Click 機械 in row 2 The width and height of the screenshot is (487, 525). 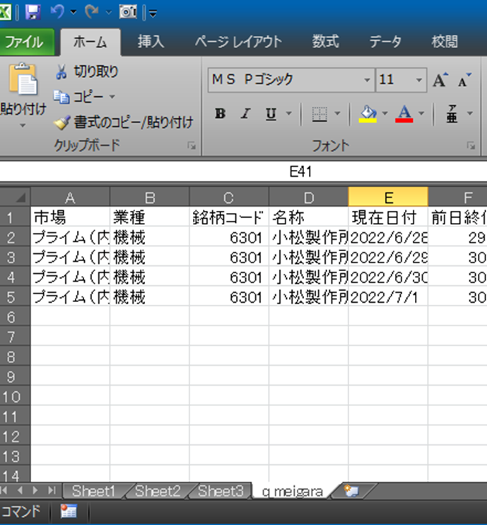pos(149,238)
